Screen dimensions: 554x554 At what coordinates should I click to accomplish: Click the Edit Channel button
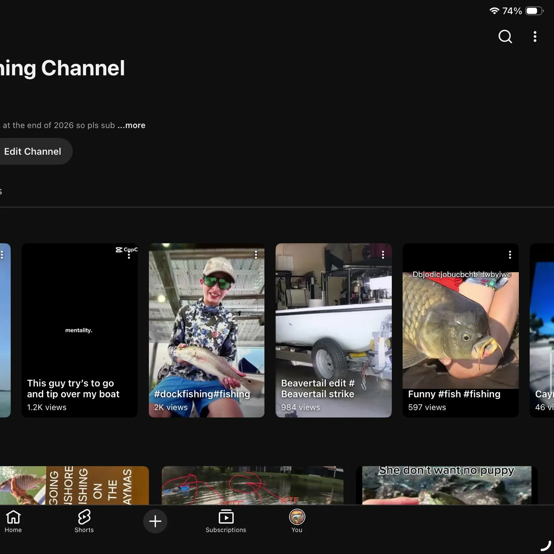pos(33,151)
